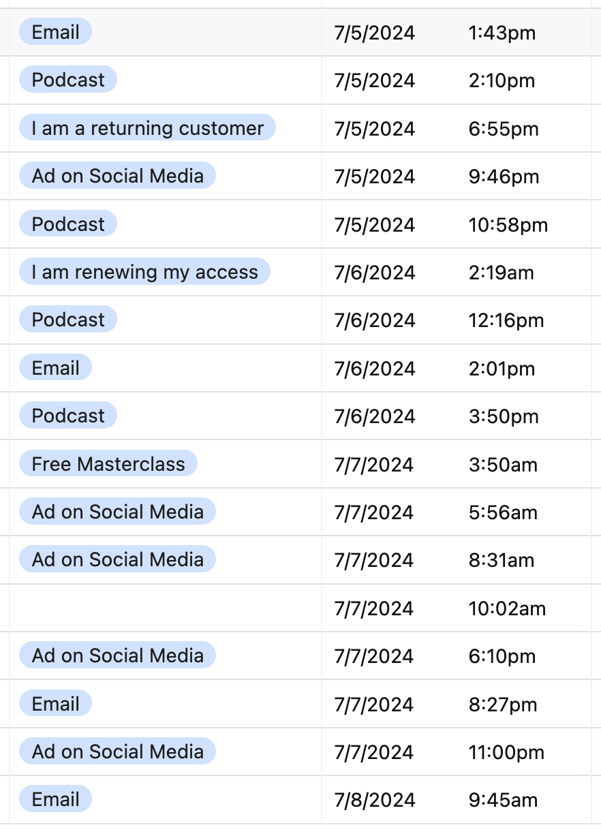The image size is (601, 834).
Task: Click the Ad on Social Media tag at 11:00pm
Action: (117, 752)
